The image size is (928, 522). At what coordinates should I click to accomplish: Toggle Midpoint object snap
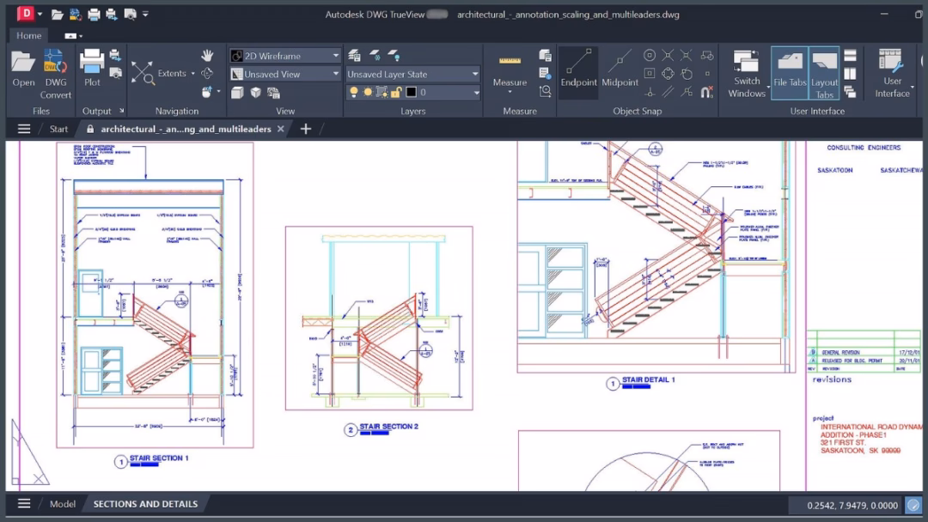coord(620,67)
